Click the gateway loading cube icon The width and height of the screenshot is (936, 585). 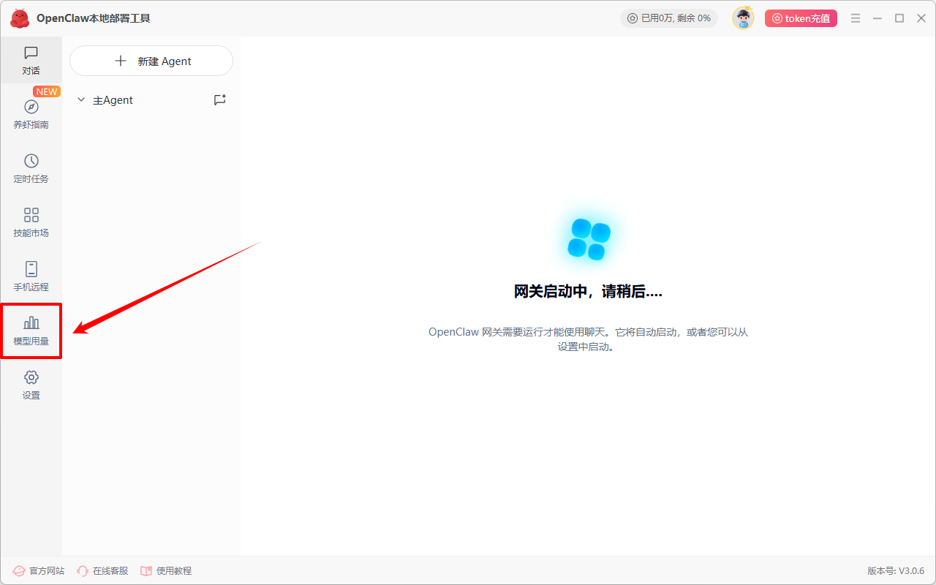click(x=589, y=238)
